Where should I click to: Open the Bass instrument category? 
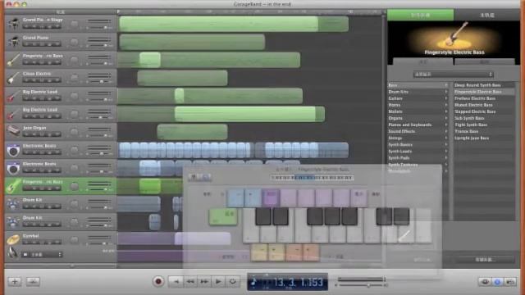(418, 85)
